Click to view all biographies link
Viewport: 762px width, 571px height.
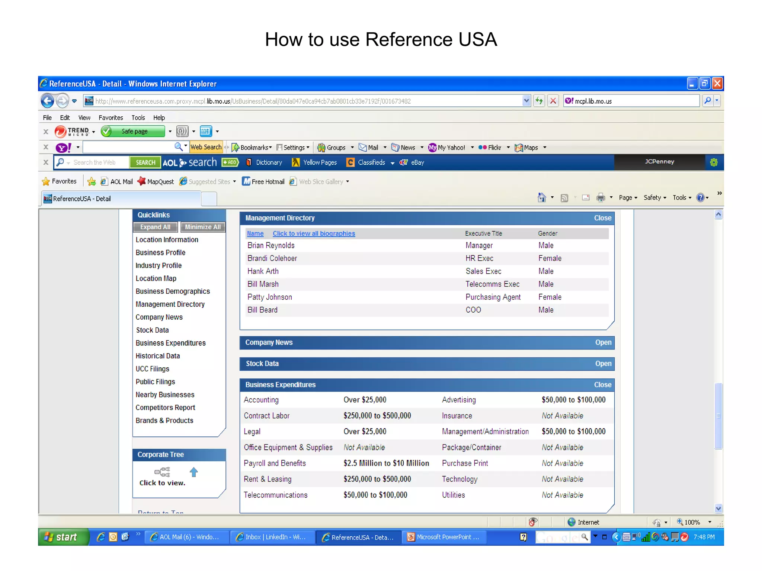[314, 233]
